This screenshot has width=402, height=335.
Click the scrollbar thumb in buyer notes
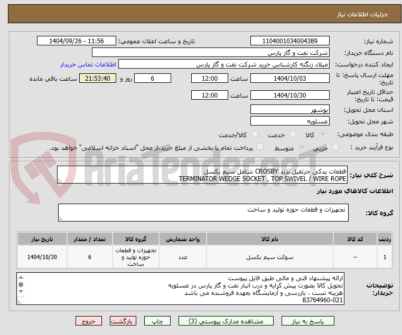coord(21,284)
